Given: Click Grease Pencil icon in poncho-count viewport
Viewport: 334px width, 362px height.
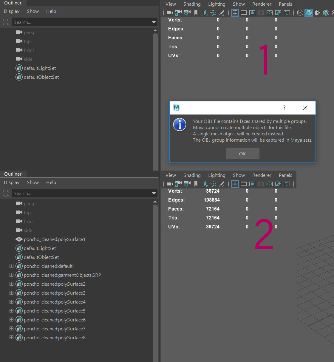Looking at the screenshot, I should coord(222,184).
